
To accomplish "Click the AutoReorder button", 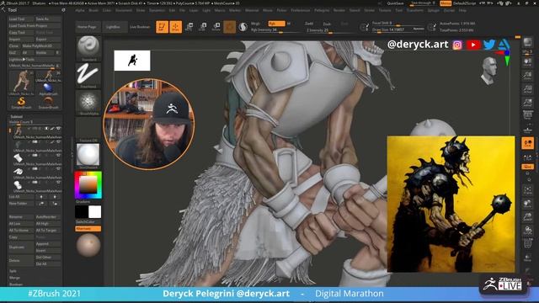I will point(48,217).
